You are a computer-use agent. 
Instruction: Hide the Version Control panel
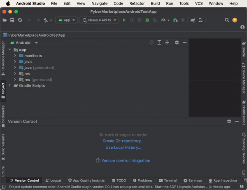click(237, 121)
